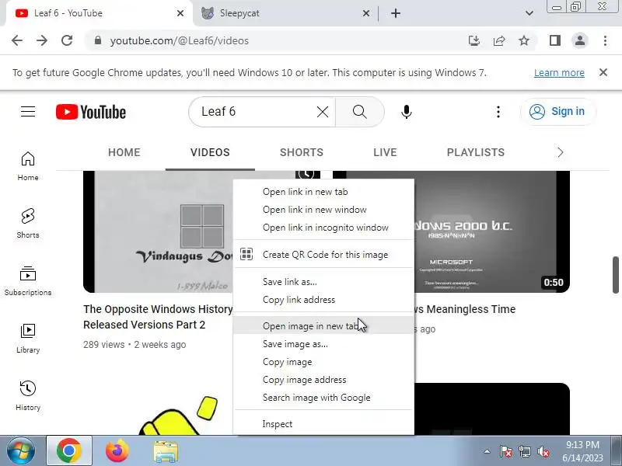Dismiss the Chrome update infobar
Screen dimensions: 622x466
[603, 72]
